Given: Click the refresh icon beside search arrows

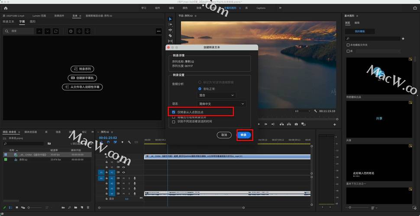Looking at the screenshot, I should 55,31.
